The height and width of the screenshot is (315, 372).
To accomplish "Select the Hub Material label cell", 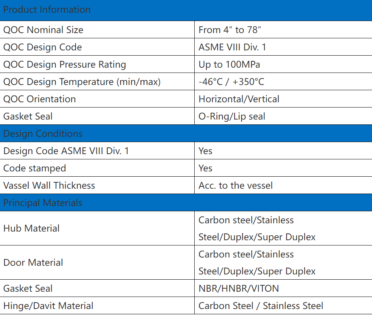I will click(97, 228).
